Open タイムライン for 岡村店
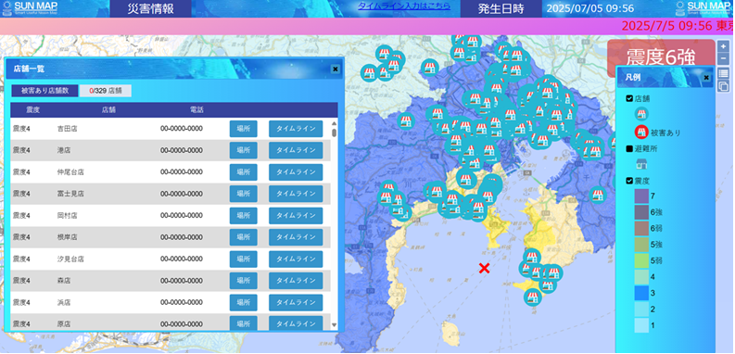The height and width of the screenshot is (354, 735). pos(296,216)
